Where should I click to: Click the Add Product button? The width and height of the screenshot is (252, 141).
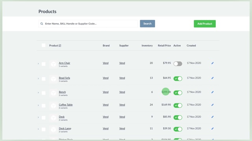pyautogui.click(x=205, y=23)
